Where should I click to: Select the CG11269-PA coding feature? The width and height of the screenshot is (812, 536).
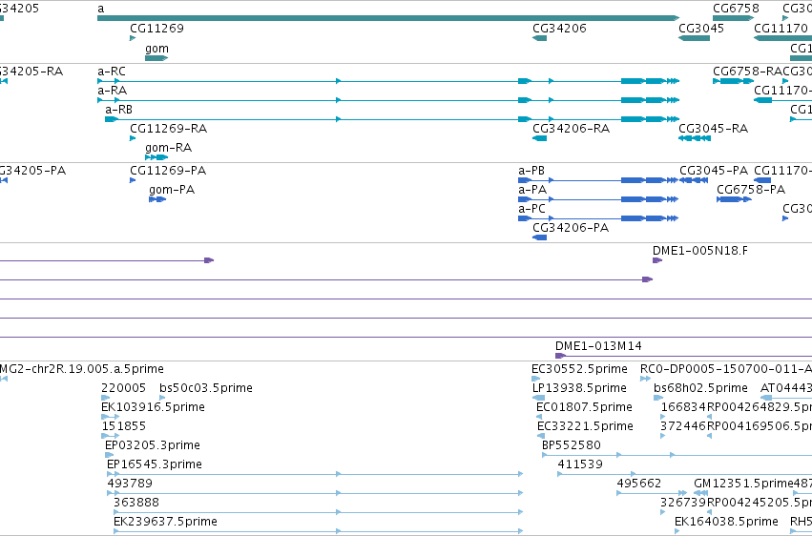click(133, 180)
